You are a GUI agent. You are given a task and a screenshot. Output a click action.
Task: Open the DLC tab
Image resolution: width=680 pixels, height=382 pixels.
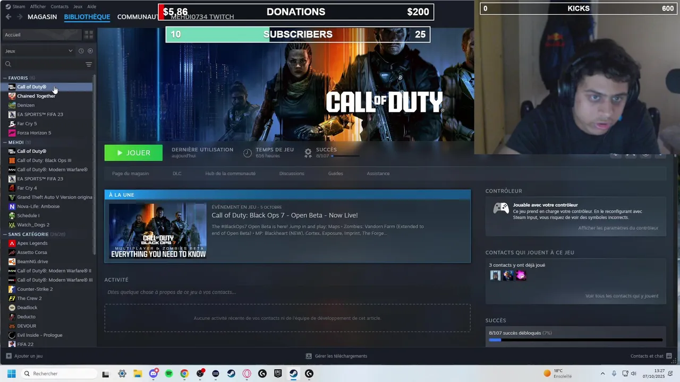(177, 173)
